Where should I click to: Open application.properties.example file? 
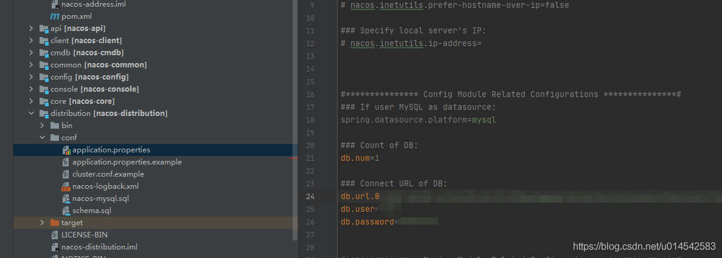click(127, 162)
